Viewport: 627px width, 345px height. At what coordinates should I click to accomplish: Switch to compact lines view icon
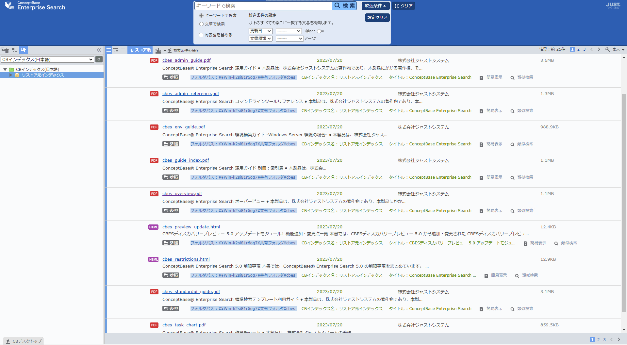coord(123,50)
